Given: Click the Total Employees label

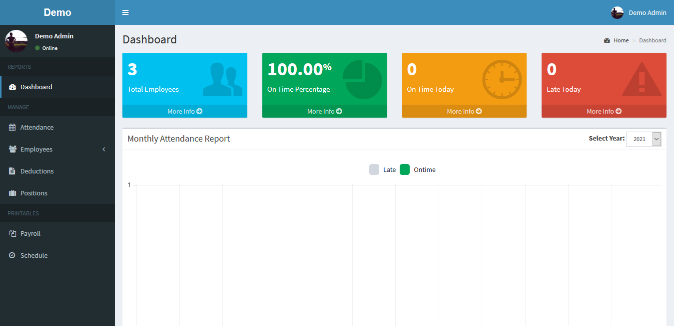Looking at the screenshot, I should (x=153, y=89).
